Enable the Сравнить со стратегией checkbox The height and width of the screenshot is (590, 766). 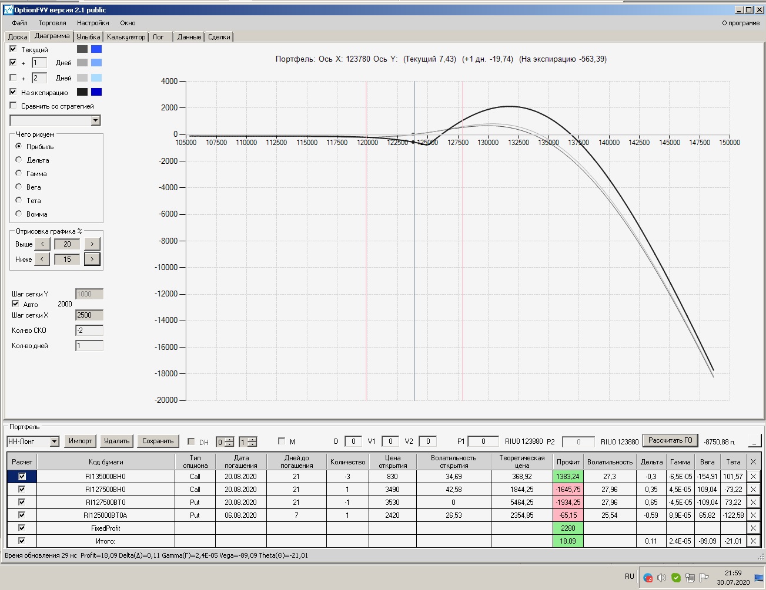[x=14, y=106]
